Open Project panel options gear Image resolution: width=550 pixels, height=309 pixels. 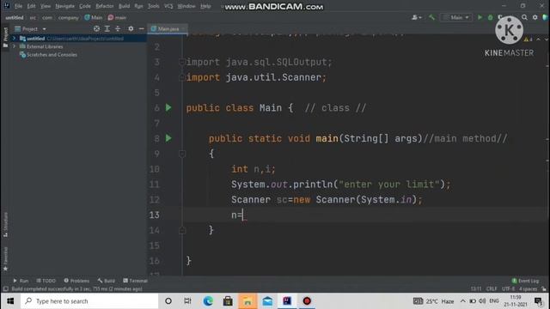tap(131, 28)
